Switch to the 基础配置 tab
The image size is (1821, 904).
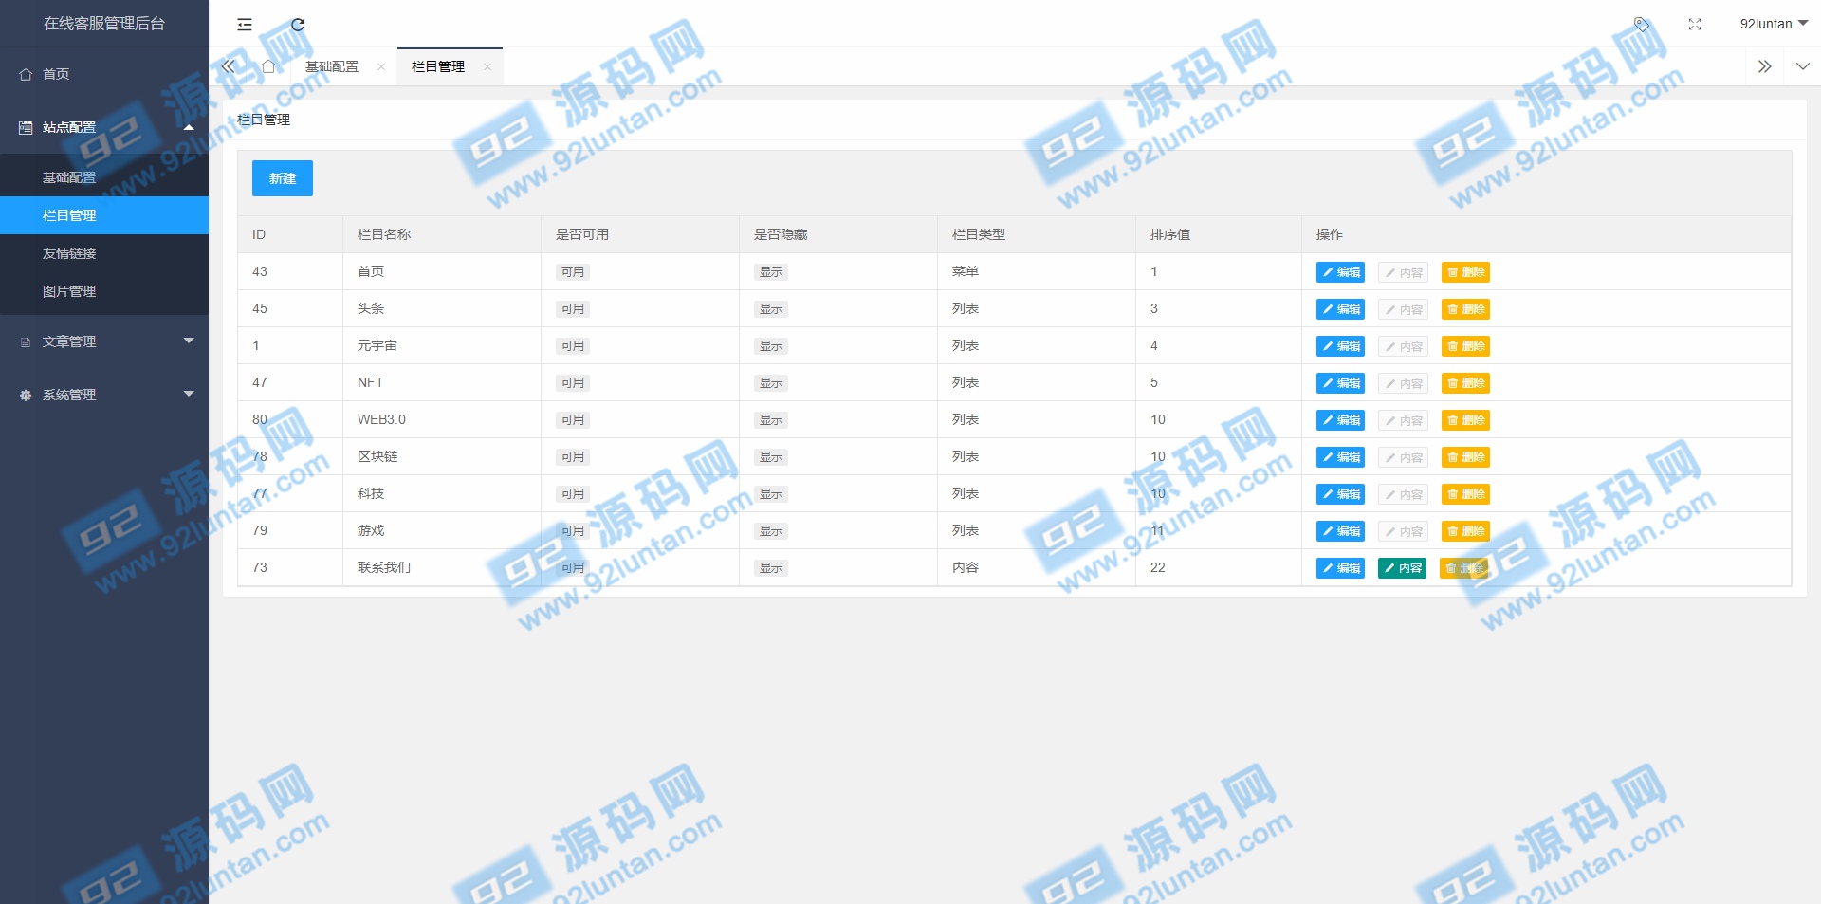[x=332, y=66]
